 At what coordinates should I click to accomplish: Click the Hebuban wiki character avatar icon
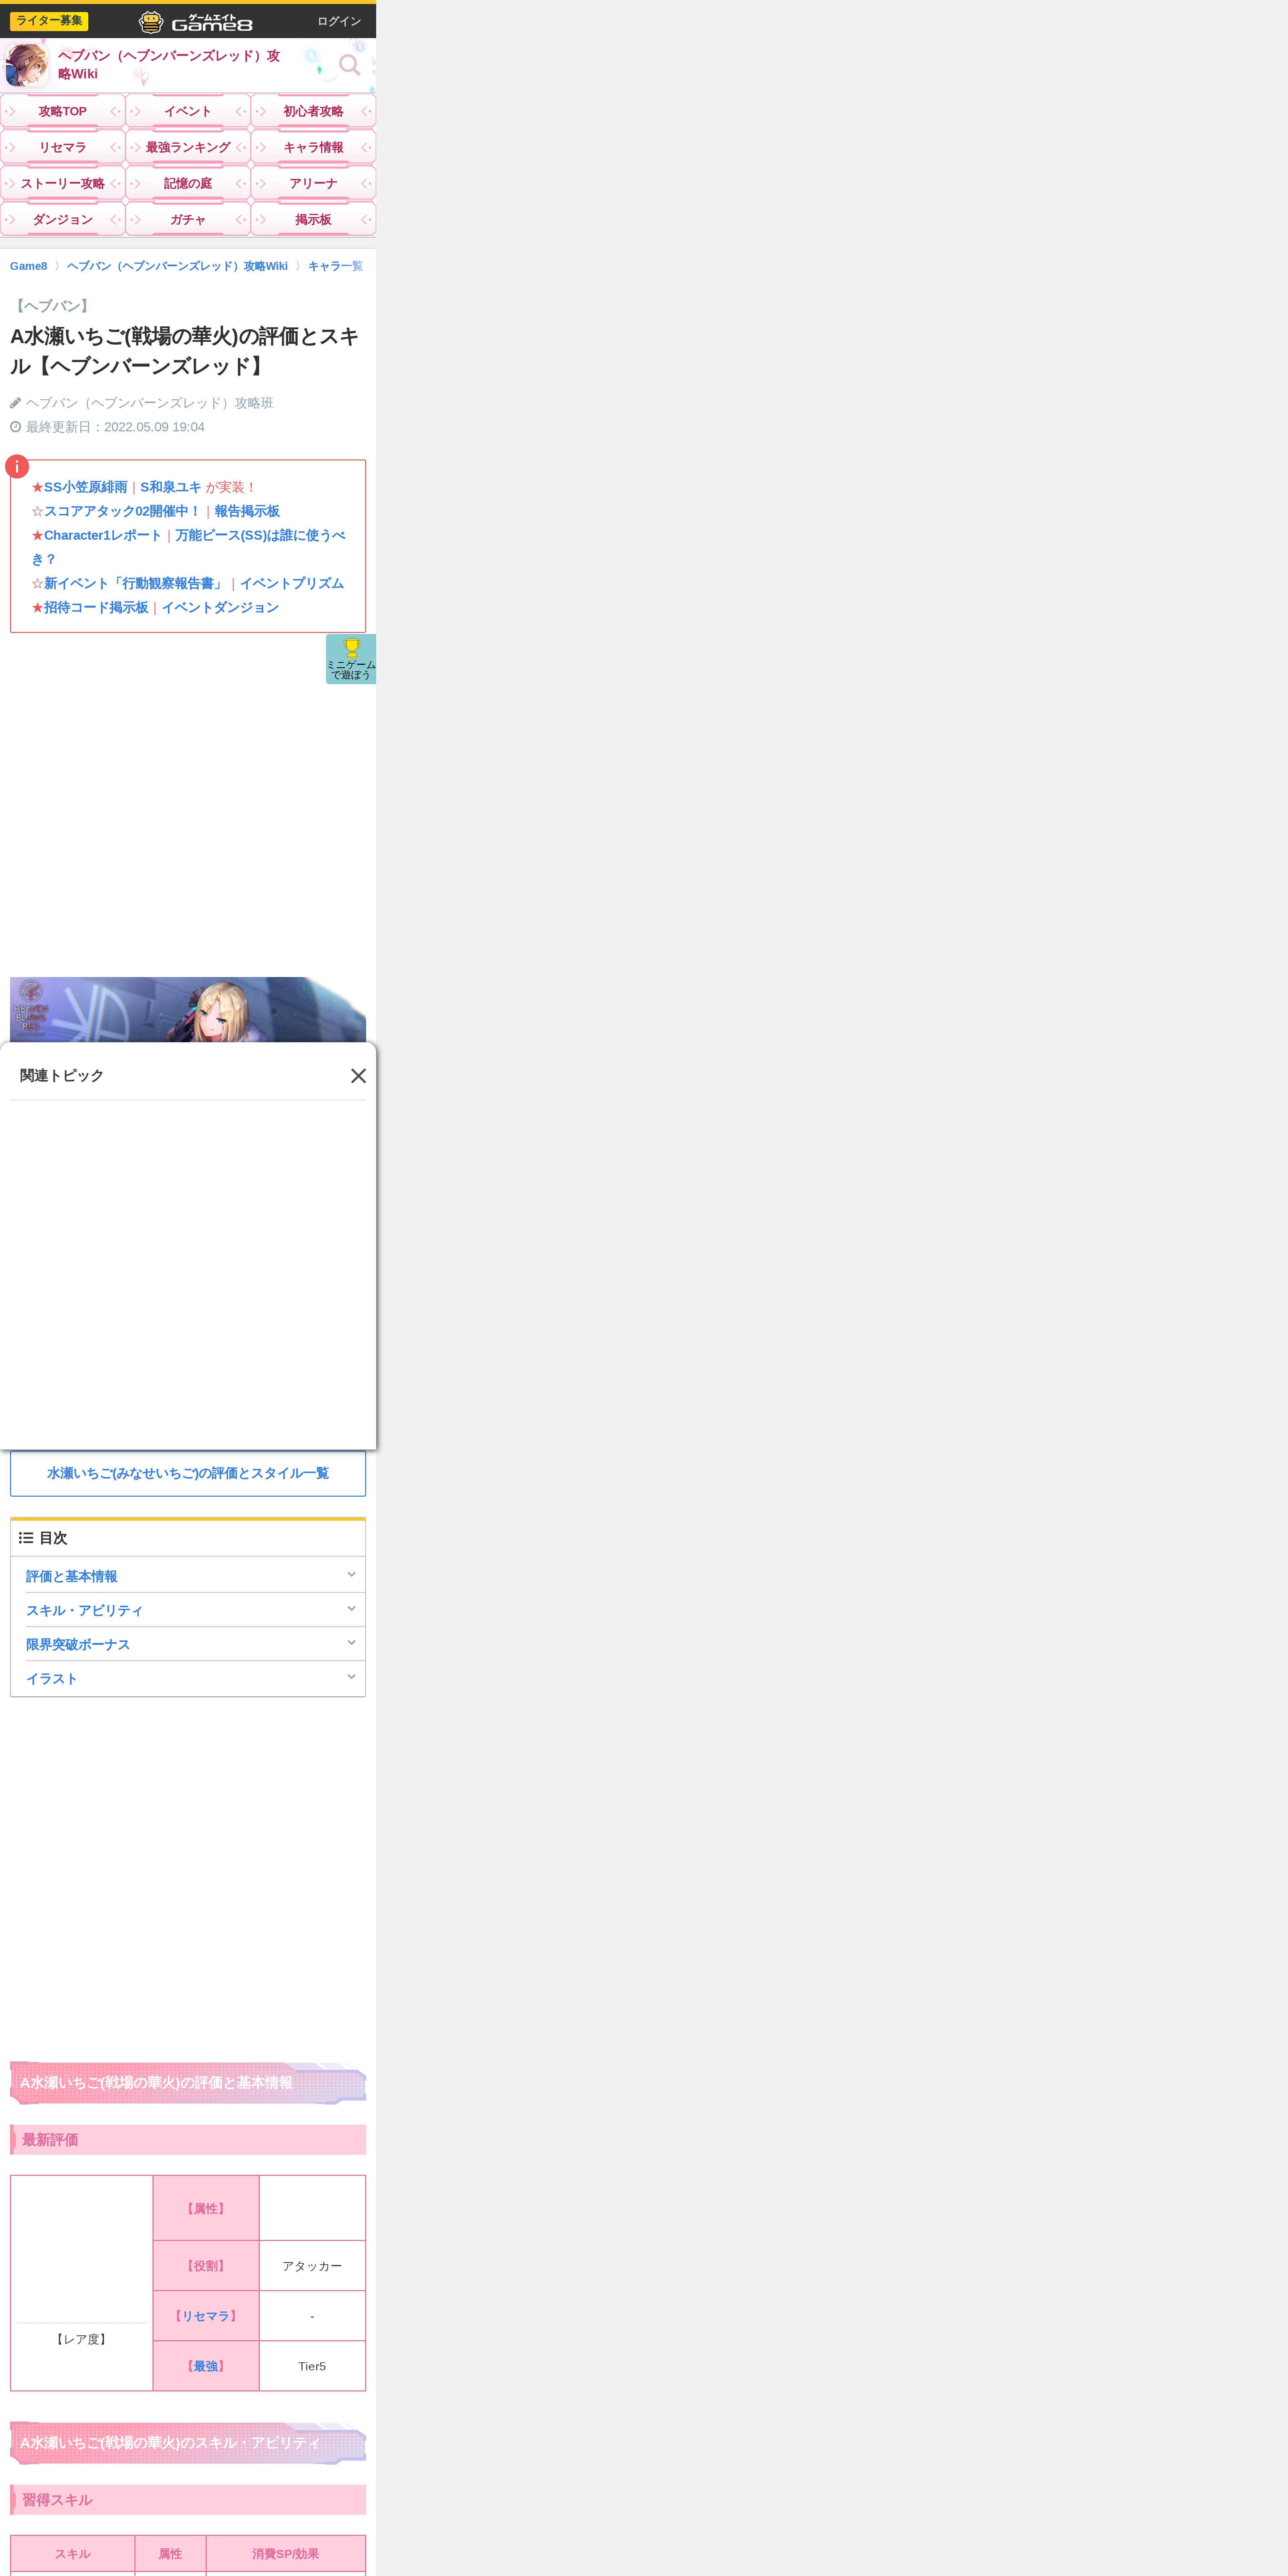point(27,65)
